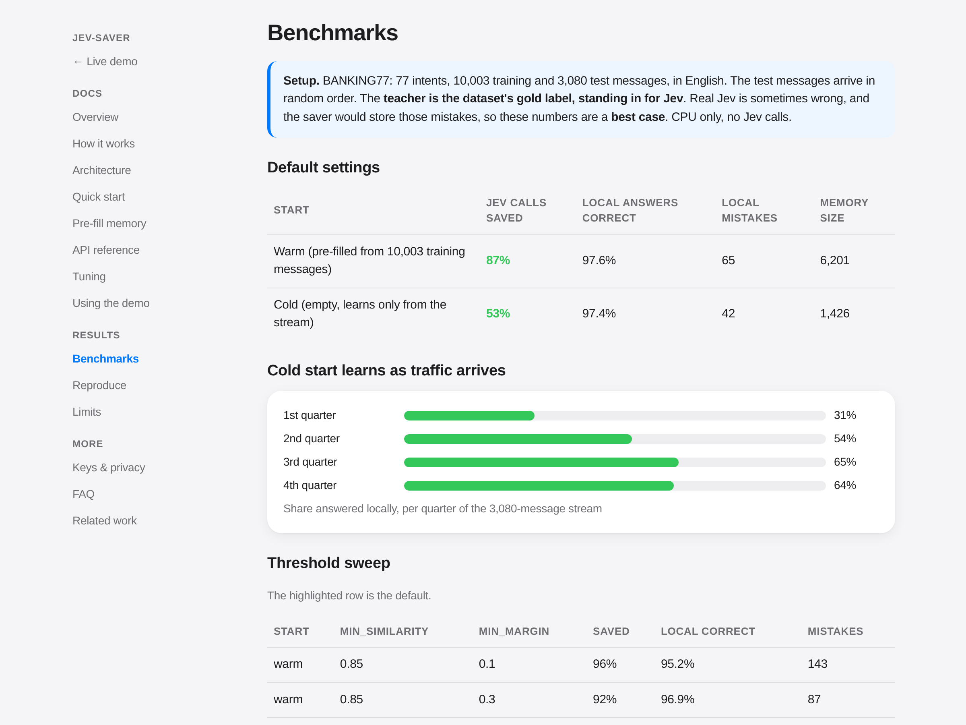
Task: Open Pre-fill memory docs
Action: [x=109, y=224]
